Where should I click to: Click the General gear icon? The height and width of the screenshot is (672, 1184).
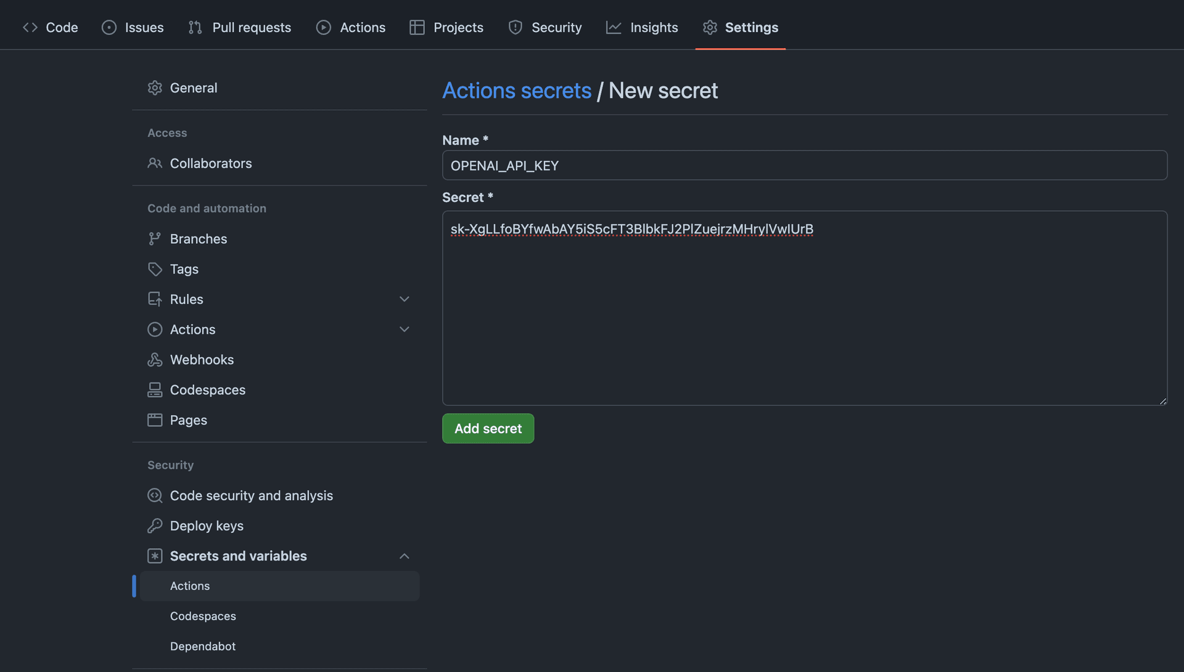[154, 88]
